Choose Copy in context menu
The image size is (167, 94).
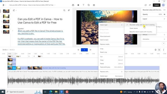pyautogui.click(x=111, y=60)
